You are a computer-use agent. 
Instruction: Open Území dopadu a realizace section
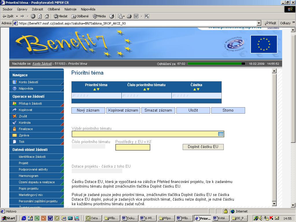tap(36, 182)
